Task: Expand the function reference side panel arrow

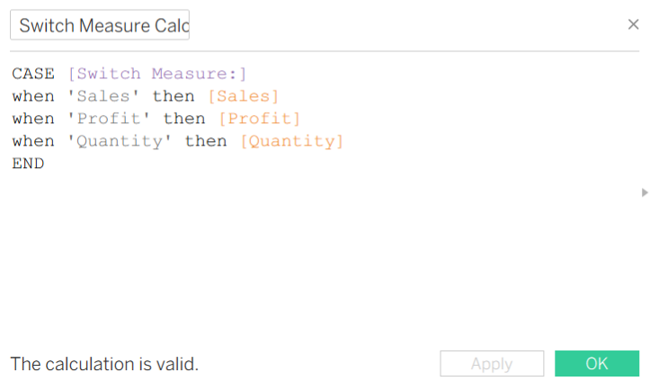Action: (644, 192)
